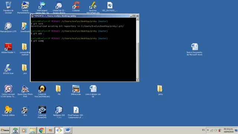Open MINGW32 window system menu icon
238x134 pixels.
click(x=32, y=16)
